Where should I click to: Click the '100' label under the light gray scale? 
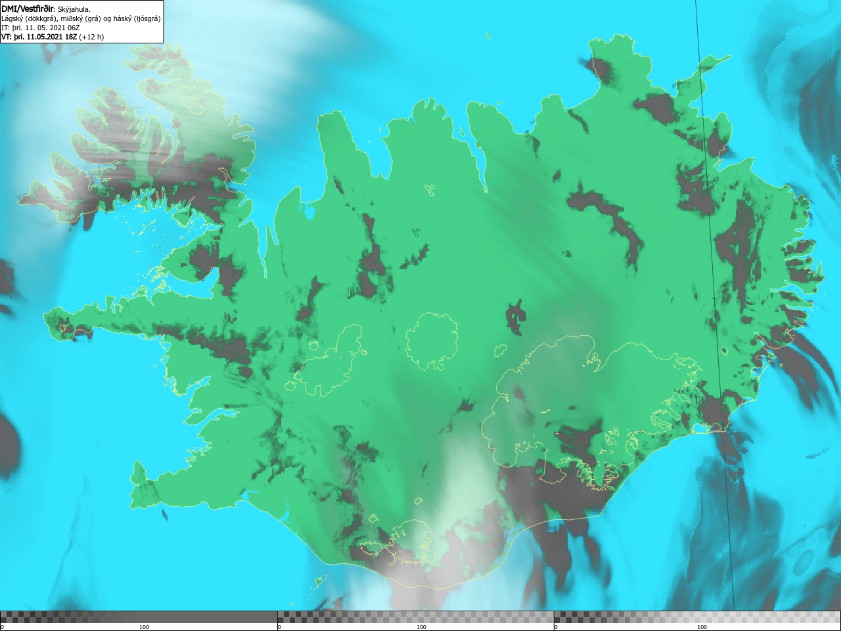(702, 627)
